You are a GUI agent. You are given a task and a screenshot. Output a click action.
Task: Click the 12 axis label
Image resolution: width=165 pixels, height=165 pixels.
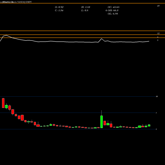coord(158,33)
